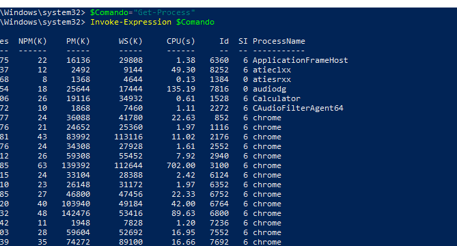
Task: Click the $Comando variable in the first command line
Action: click(109, 12)
